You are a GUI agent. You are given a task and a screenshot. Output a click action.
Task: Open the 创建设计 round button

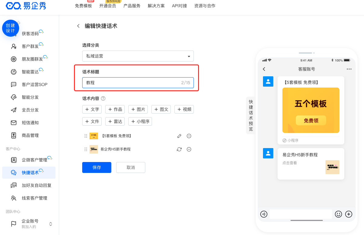11,28
